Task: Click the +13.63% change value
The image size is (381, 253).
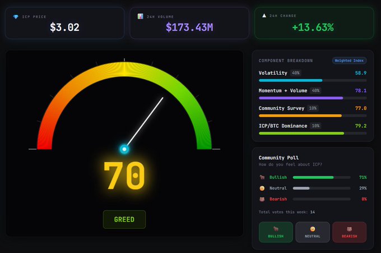Action: (313, 27)
